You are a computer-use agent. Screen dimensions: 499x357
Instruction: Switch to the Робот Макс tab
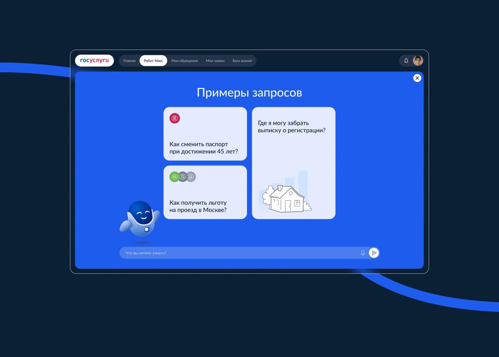point(153,60)
